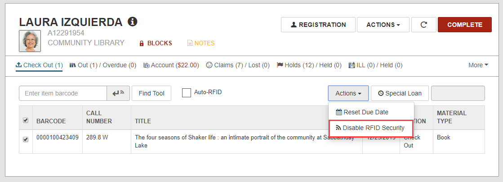Viewport: 503px width, 182px height.
Task: Uncheck the row for barcode 0000100423409
Action: pyautogui.click(x=26, y=139)
